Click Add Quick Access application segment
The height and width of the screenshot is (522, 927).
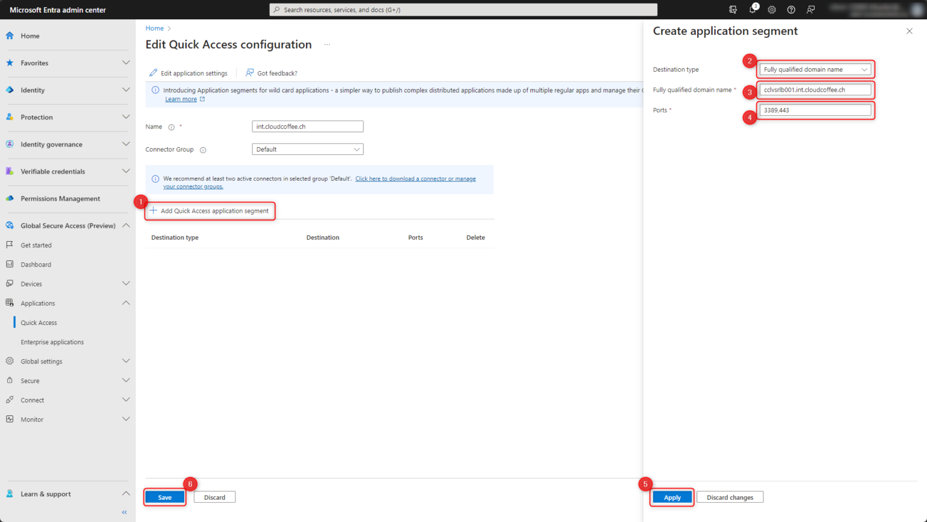[x=209, y=210]
